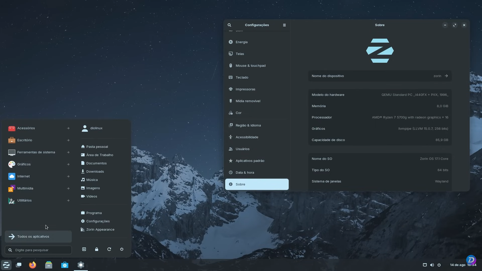The height and width of the screenshot is (271, 482).
Task: Click the power off icon in the menu
Action: point(122,249)
